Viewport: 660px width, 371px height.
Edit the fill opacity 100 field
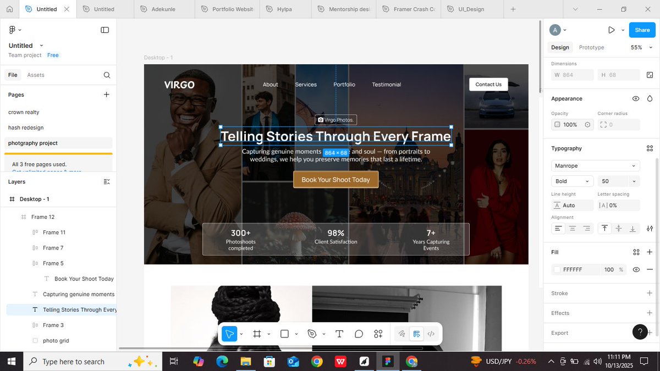pyautogui.click(x=609, y=270)
